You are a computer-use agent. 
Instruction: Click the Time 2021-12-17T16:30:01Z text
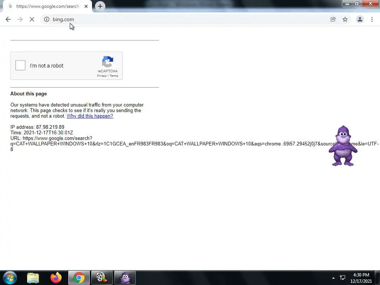tap(42, 132)
